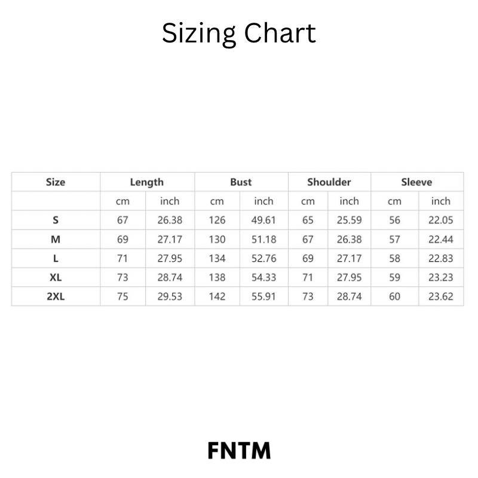Select the Length column header

point(147,182)
